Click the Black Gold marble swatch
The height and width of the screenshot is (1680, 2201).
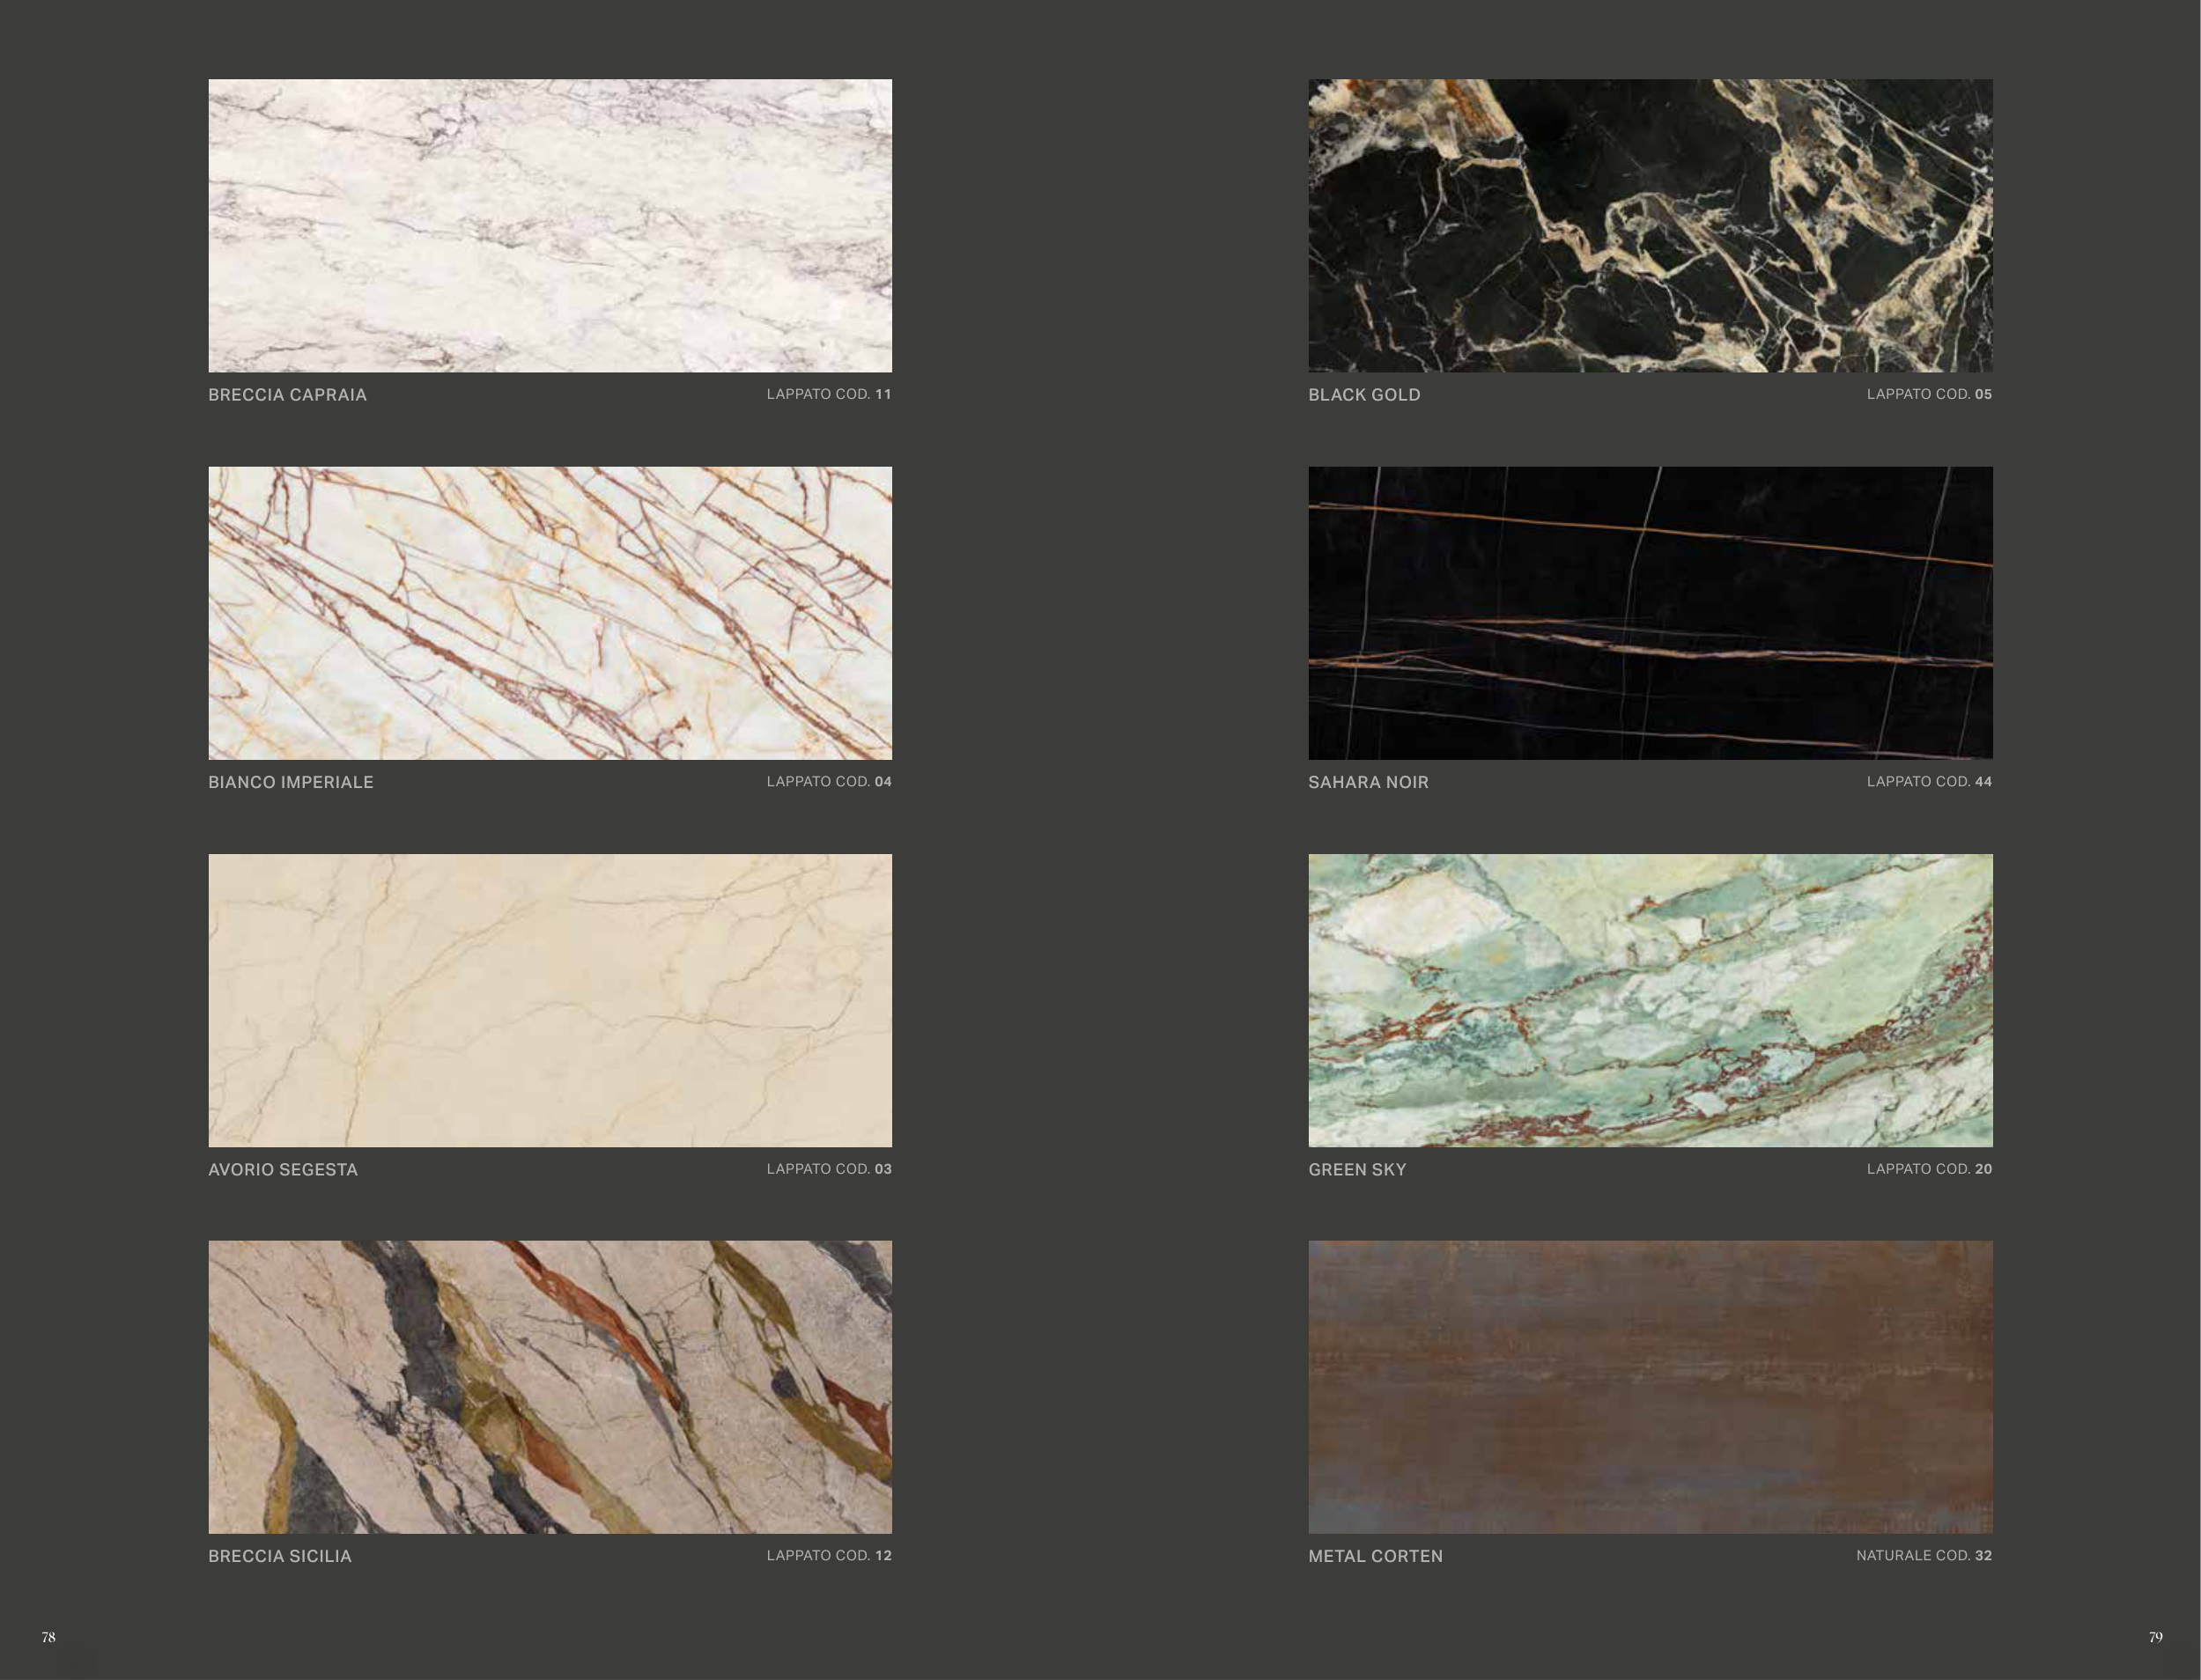(x=1650, y=225)
